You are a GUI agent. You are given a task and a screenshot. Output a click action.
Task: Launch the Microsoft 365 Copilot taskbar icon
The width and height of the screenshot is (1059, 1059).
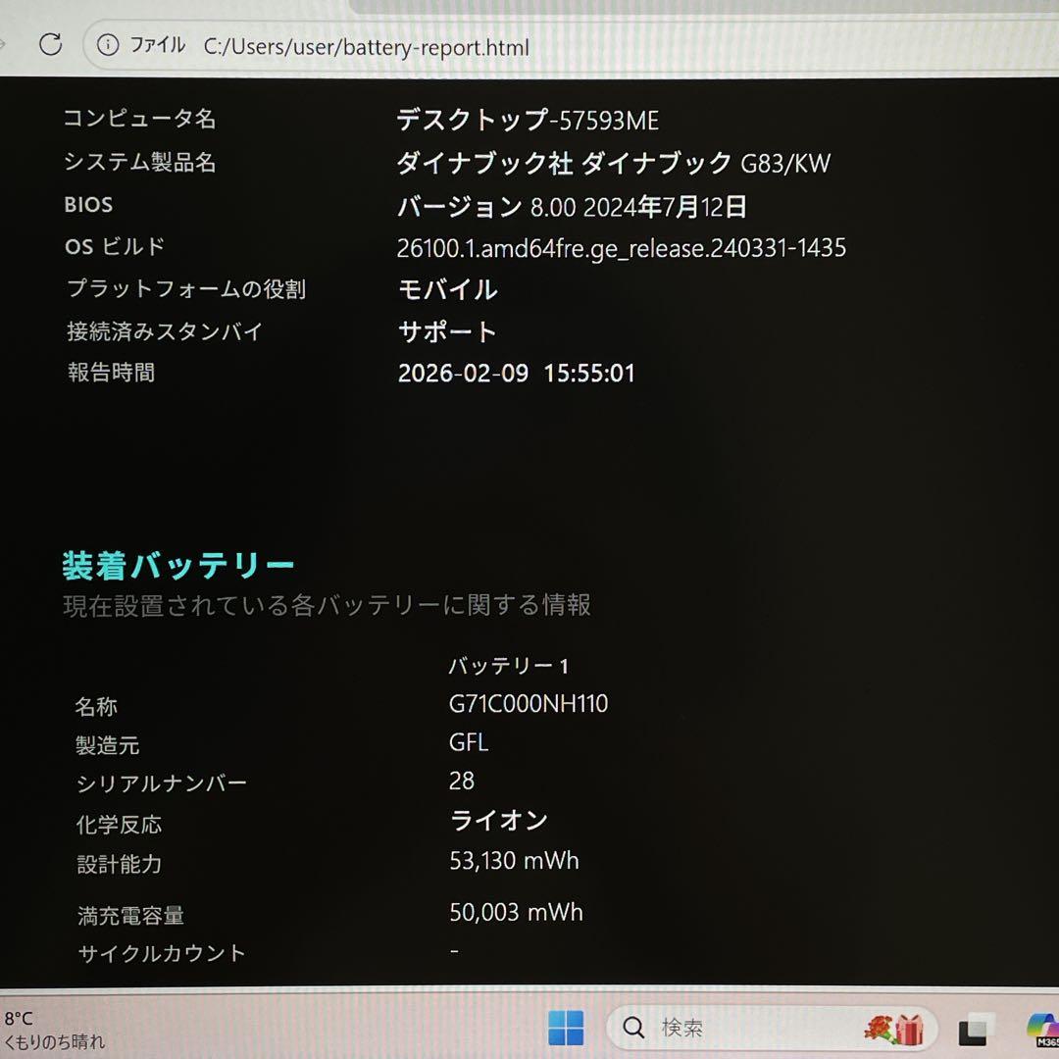click(1041, 1029)
